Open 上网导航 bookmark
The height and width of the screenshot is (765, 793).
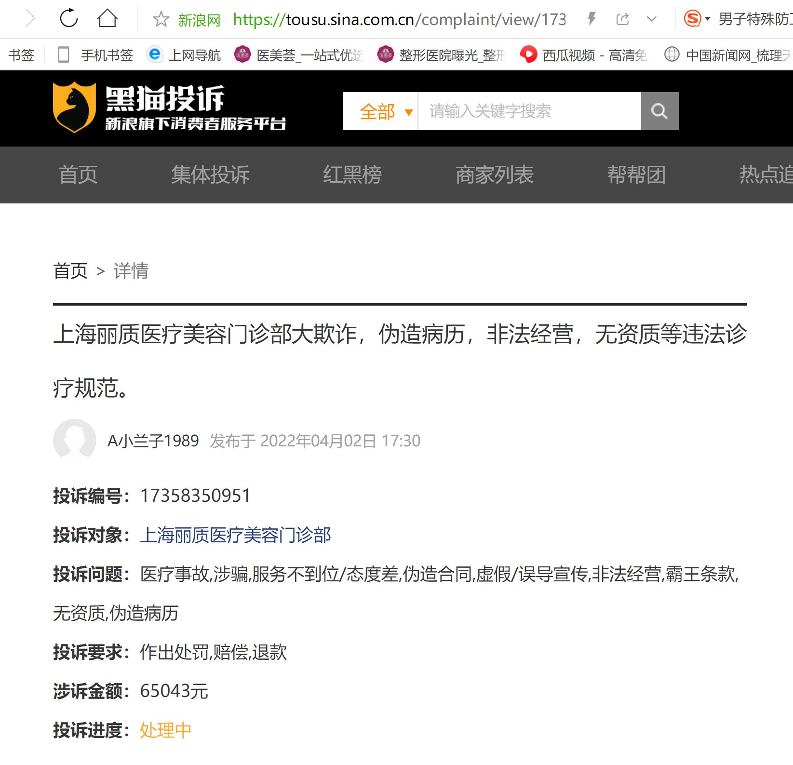pyautogui.click(x=195, y=55)
